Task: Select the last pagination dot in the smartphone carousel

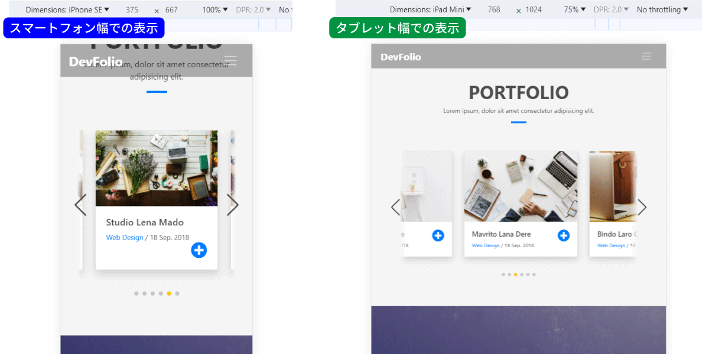Action: pyautogui.click(x=177, y=293)
